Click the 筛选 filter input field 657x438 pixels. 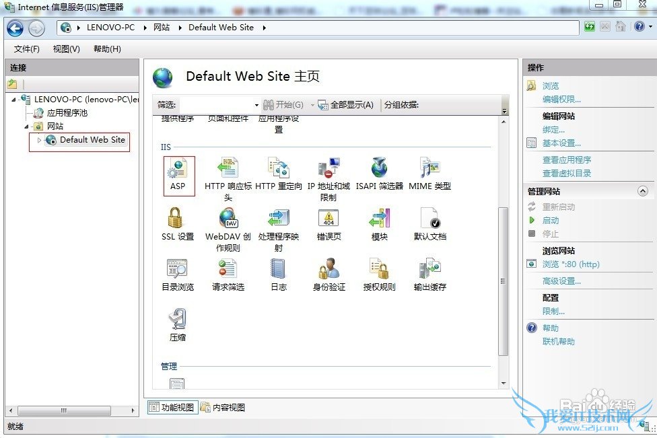click(x=216, y=105)
